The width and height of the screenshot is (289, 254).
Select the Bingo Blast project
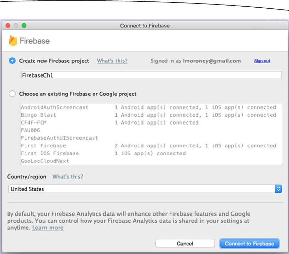pos(38,115)
